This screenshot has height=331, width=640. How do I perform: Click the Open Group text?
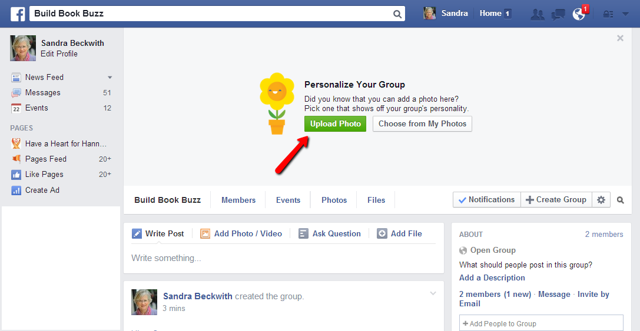493,250
